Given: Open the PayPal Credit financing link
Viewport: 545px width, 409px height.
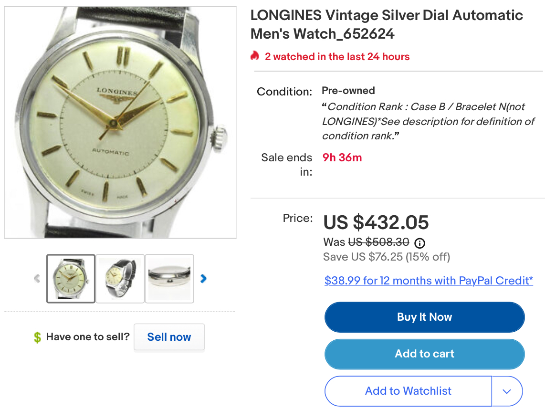Looking at the screenshot, I should pyautogui.click(x=429, y=281).
